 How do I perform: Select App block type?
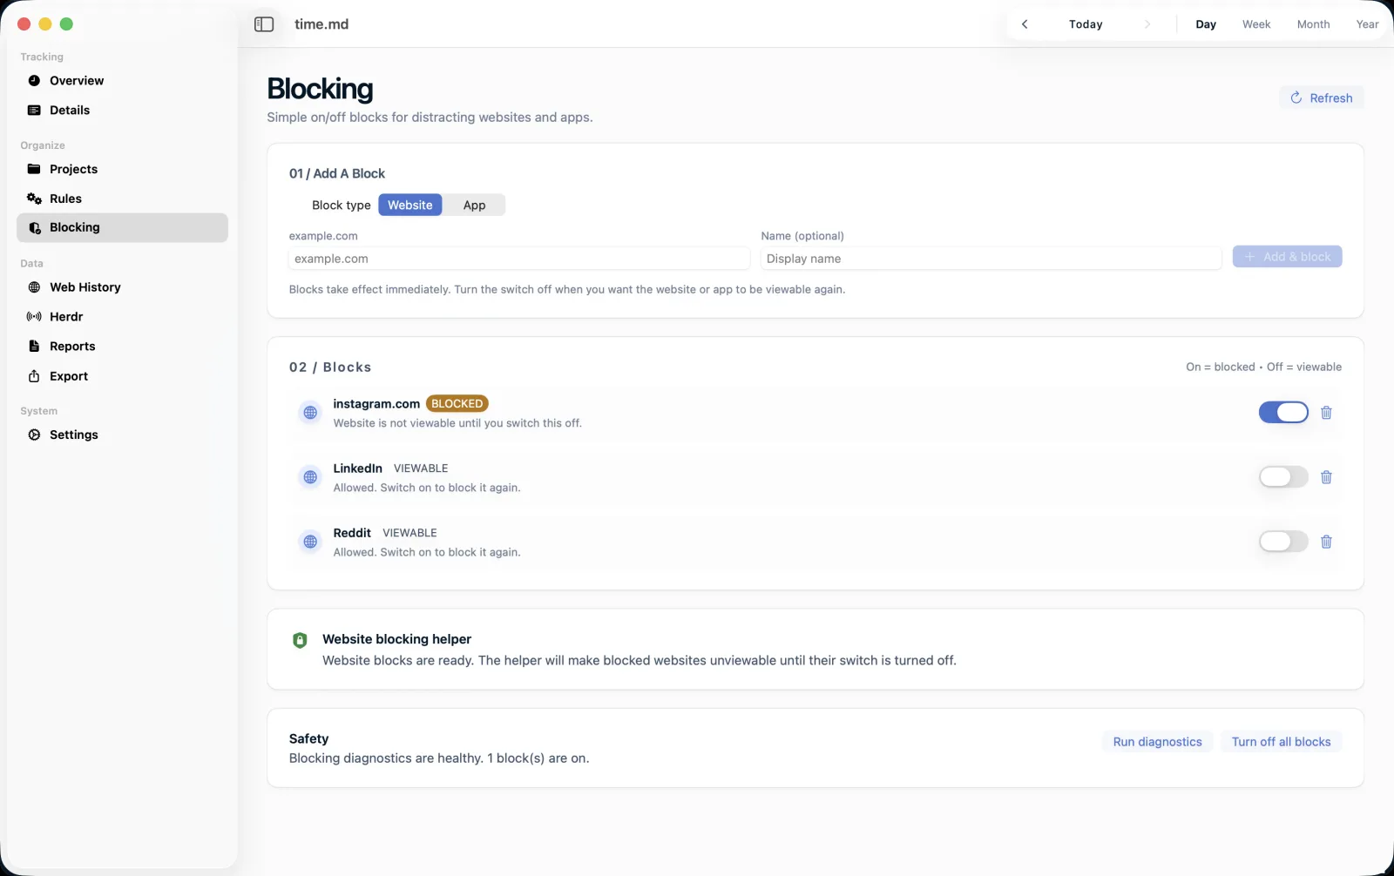474,206
